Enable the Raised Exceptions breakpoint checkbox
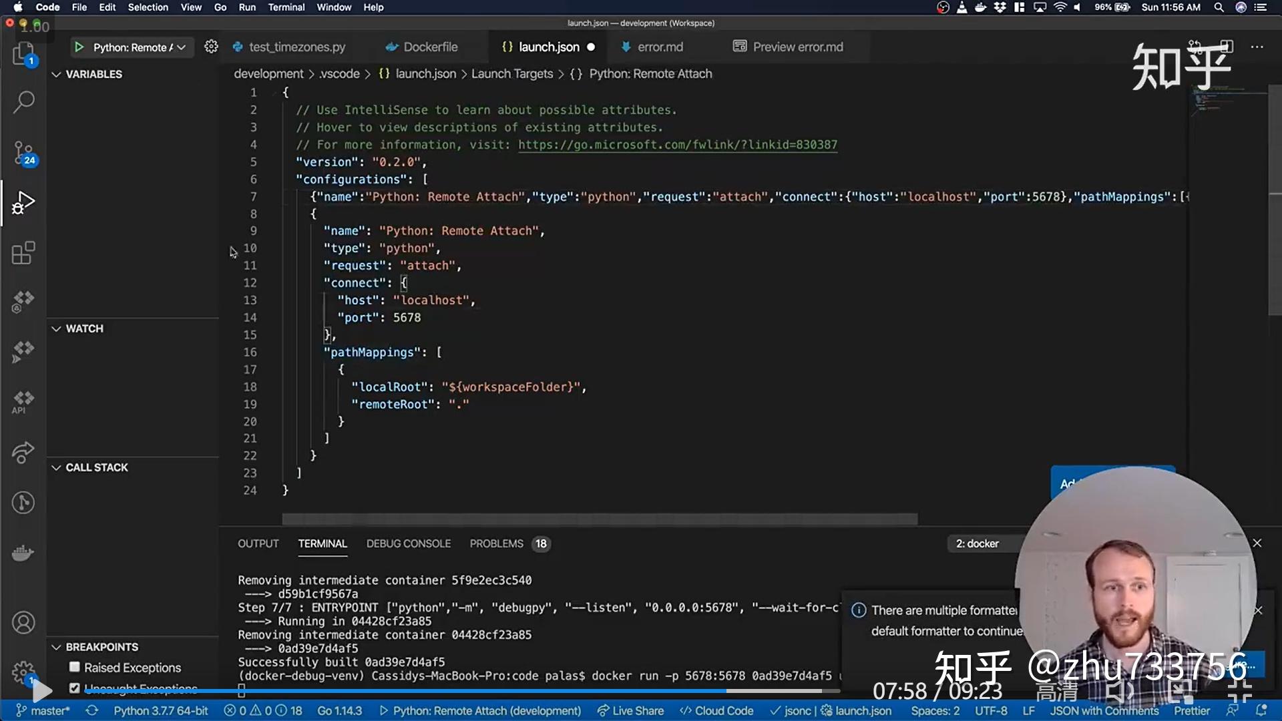 pyautogui.click(x=75, y=667)
